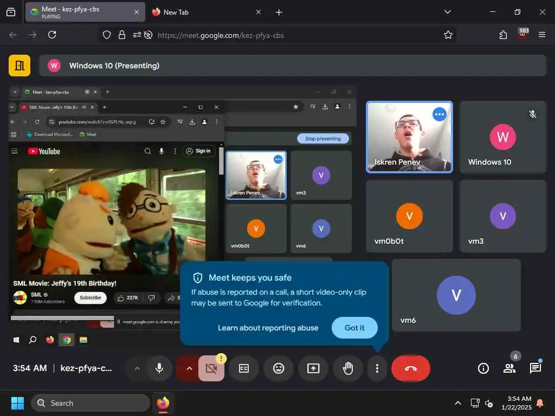Screen dimensions: 555x416
Task: Click the 227K like button in shared video
Action: point(127,298)
